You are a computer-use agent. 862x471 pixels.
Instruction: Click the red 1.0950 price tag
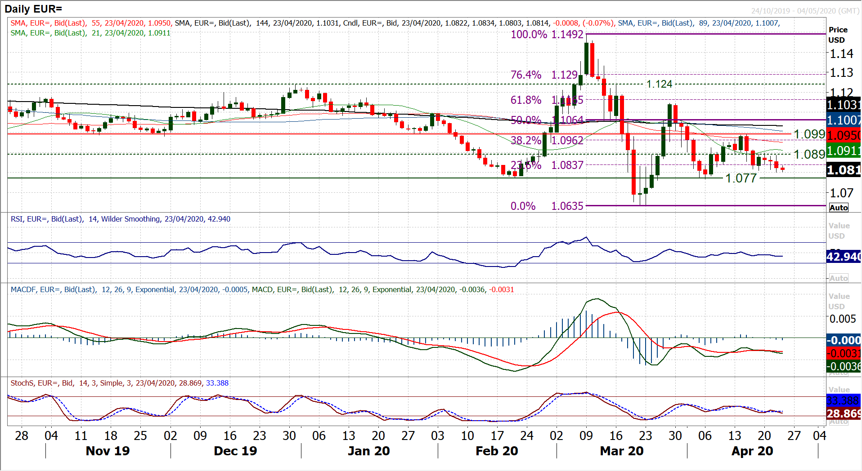[844, 135]
